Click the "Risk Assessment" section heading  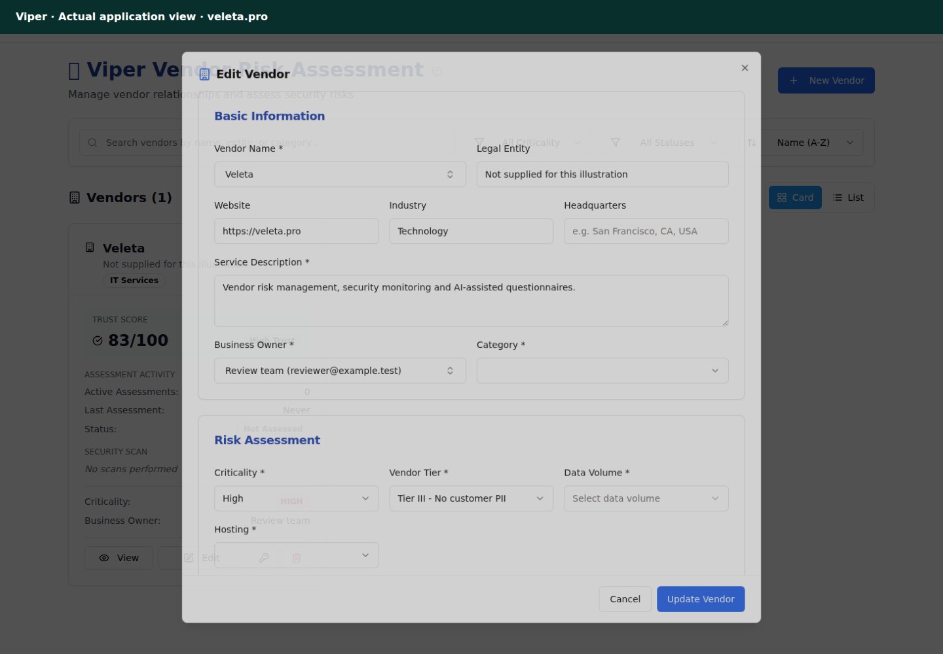(x=267, y=440)
